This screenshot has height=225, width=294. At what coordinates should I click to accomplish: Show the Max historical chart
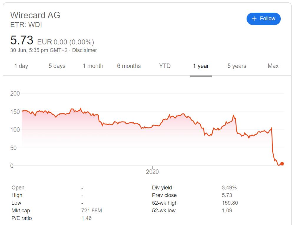[273, 66]
